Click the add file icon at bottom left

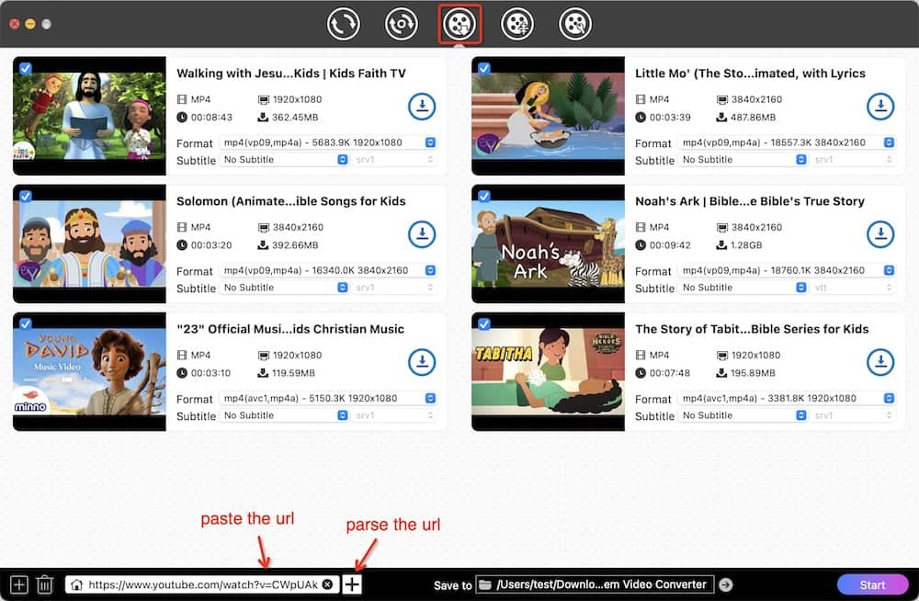[x=18, y=584]
